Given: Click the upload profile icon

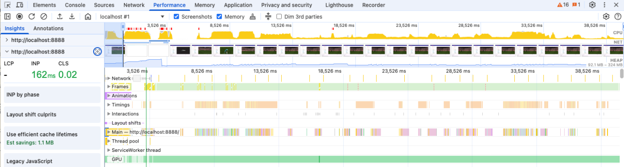Looking at the screenshot, I should (x=60, y=16).
